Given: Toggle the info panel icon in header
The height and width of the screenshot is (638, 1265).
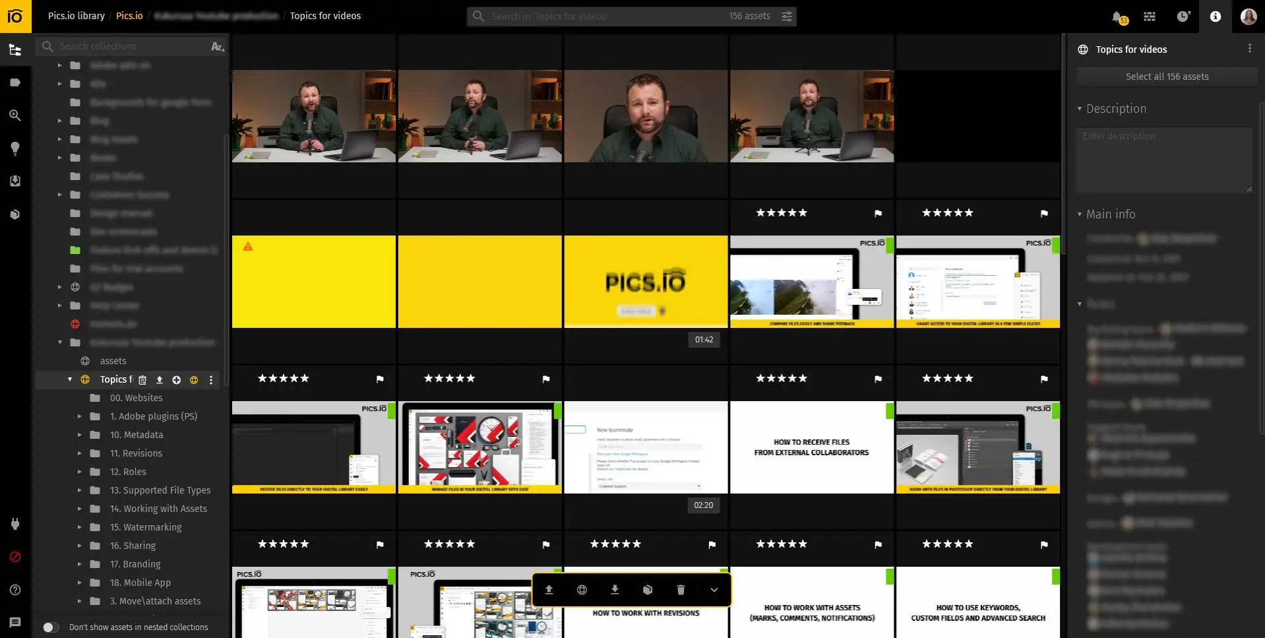Looking at the screenshot, I should pyautogui.click(x=1216, y=16).
